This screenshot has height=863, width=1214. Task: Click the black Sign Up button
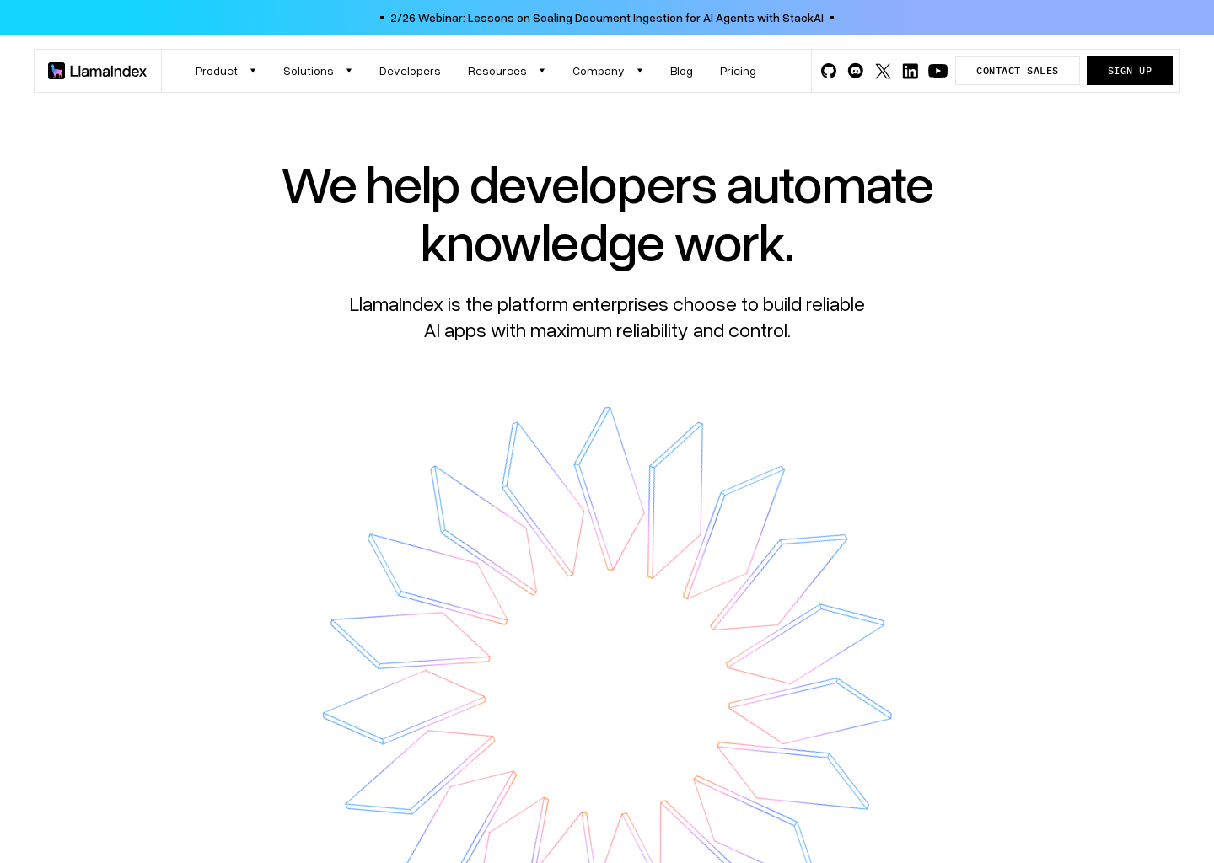point(1129,71)
